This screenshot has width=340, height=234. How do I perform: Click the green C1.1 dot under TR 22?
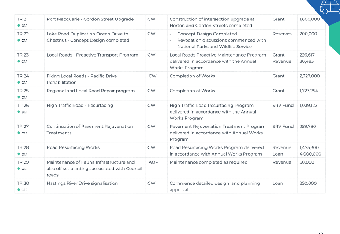point(19,40)
